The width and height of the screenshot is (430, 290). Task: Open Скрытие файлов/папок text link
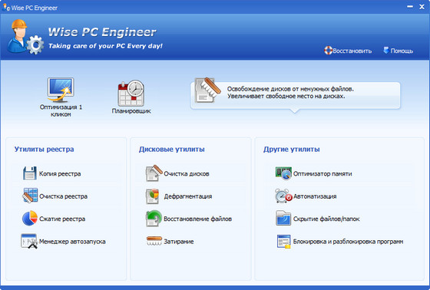point(326,219)
